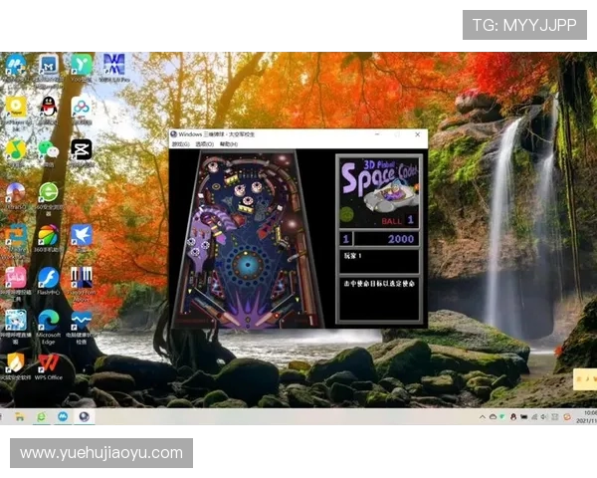Open the 选项 (Options) menu in Pinball
Screen dimensions: 597x478
(x=204, y=144)
